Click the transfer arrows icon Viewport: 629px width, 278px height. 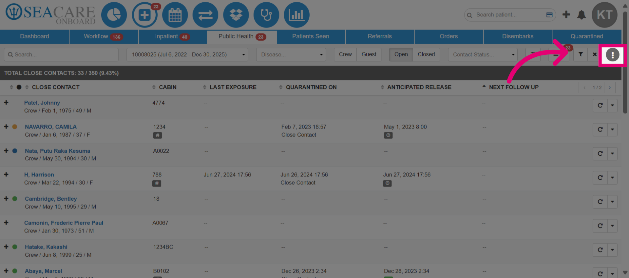205,15
